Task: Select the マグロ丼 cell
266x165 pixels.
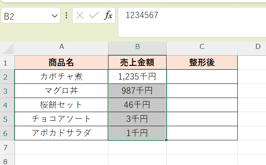Action: pyautogui.click(x=61, y=91)
